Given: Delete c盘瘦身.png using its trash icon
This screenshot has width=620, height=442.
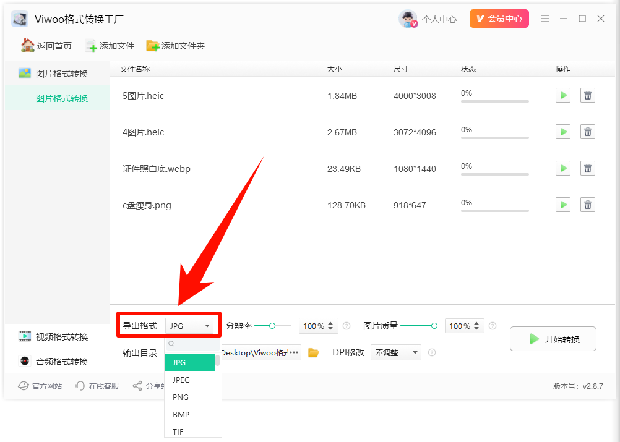Looking at the screenshot, I should coord(588,205).
